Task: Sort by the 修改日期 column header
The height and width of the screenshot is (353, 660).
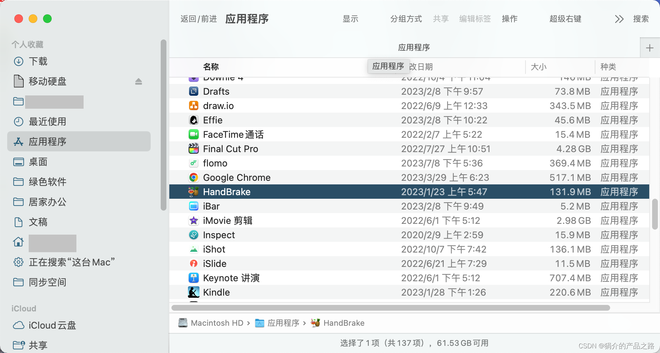Action: click(421, 67)
